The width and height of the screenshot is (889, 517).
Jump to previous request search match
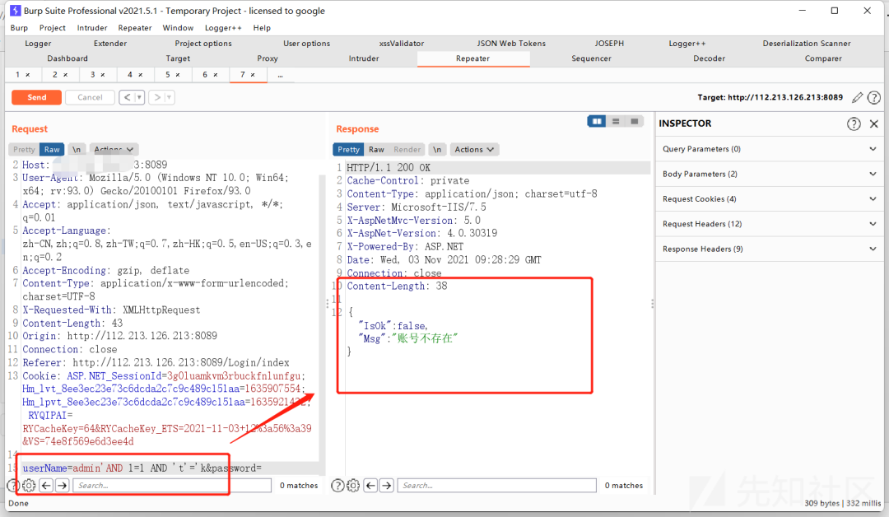46,486
